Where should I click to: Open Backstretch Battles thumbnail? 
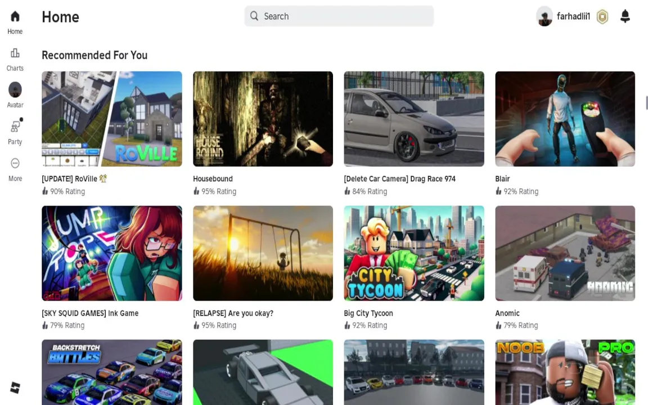pyautogui.click(x=111, y=372)
